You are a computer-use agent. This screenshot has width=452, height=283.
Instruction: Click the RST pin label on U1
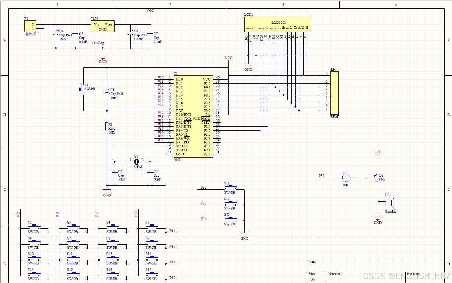179,111
